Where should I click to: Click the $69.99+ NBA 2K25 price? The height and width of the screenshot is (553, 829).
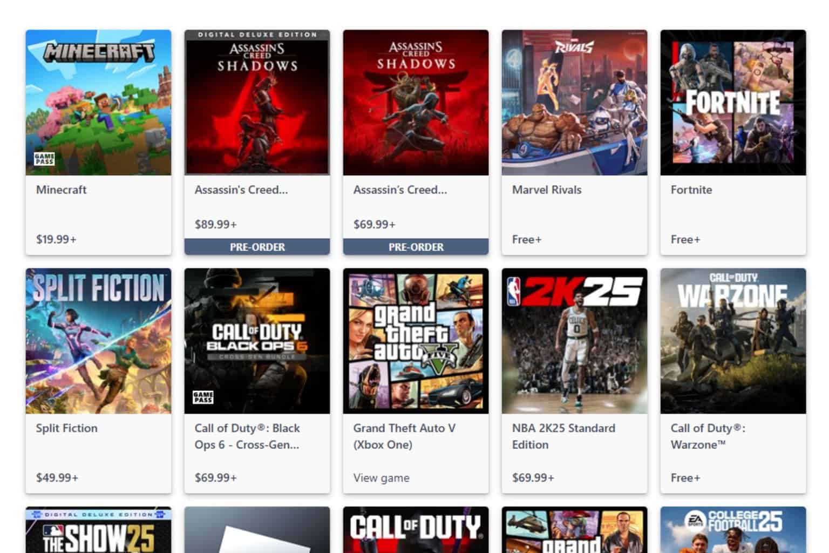pos(533,478)
